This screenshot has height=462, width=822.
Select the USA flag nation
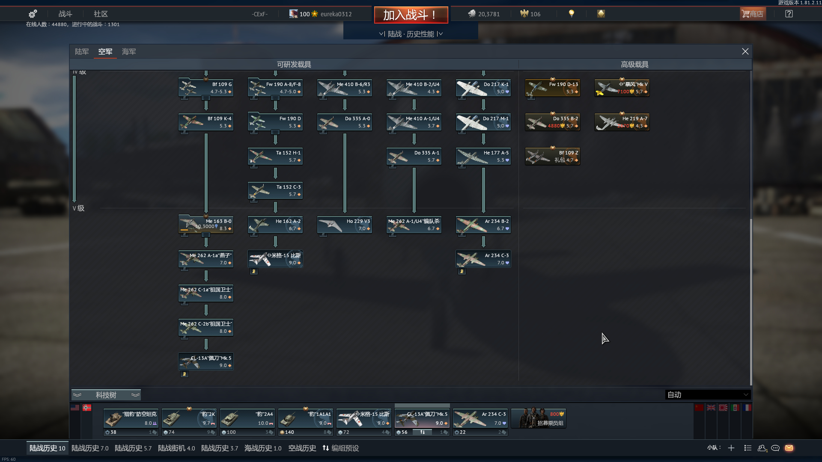pos(75,408)
